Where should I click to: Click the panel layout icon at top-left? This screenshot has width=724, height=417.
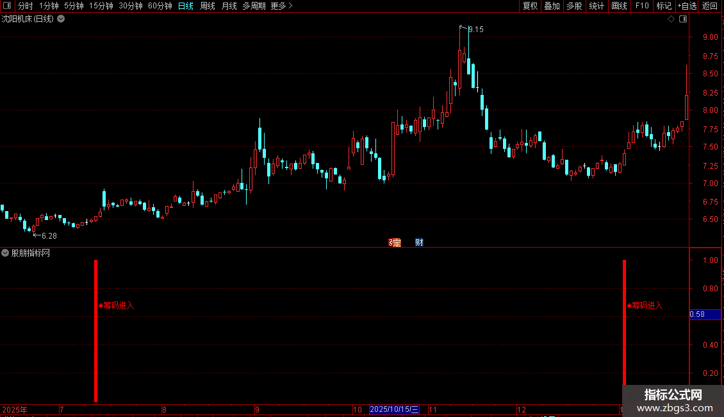pyautogui.click(x=7, y=6)
